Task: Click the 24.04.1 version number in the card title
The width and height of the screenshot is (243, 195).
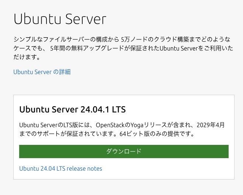Action: [x=95, y=109]
